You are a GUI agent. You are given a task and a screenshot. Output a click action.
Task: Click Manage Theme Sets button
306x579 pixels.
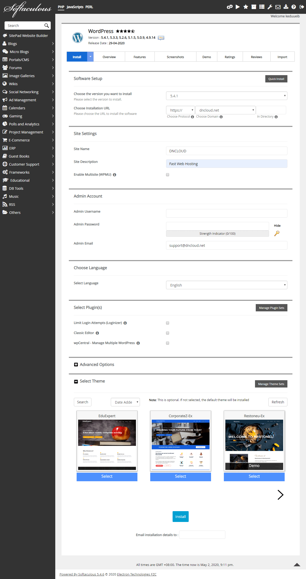(271, 384)
